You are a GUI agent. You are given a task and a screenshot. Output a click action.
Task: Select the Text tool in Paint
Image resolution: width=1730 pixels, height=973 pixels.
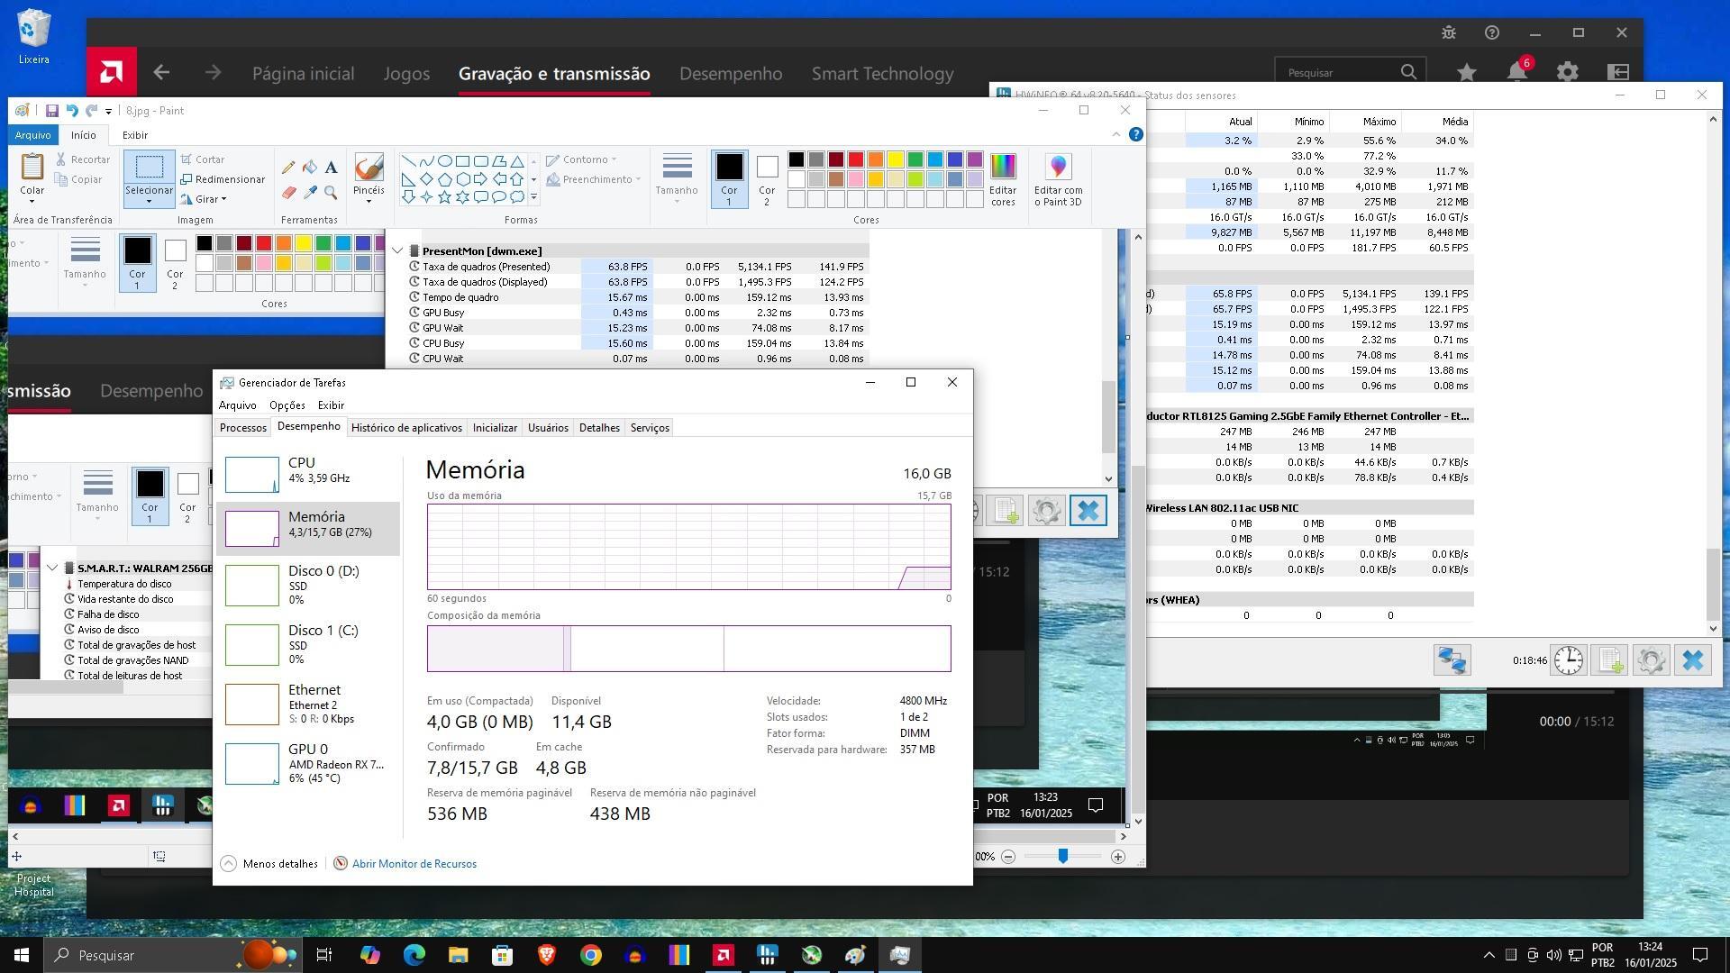332,168
